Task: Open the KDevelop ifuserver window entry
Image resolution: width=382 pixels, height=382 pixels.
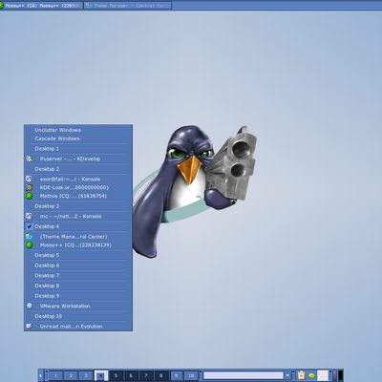Action: click(78, 159)
